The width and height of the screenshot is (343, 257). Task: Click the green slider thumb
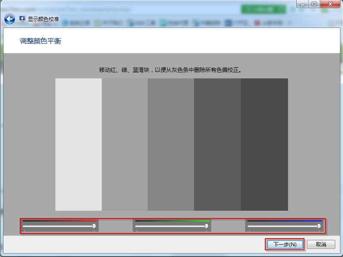click(206, 226)
